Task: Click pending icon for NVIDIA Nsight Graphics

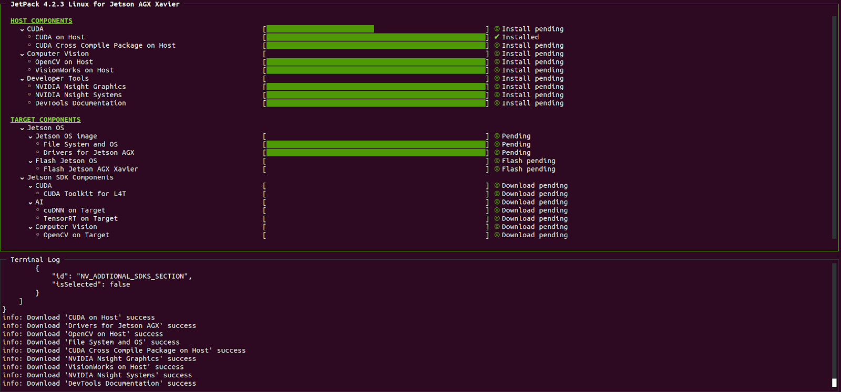Action: point(497,87)
